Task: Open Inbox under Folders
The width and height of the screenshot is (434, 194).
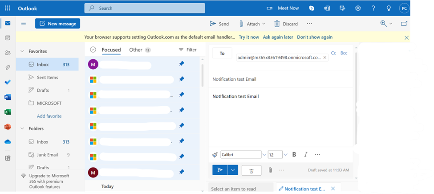Action: [x=47, y=142]
